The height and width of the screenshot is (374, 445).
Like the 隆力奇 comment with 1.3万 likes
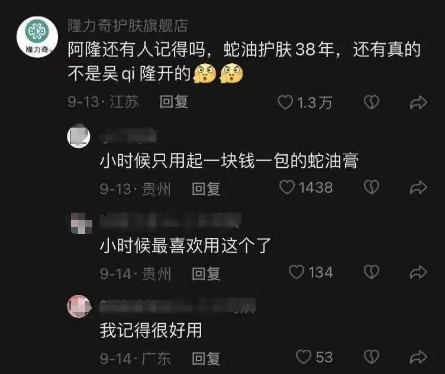[x=285, y=102]
